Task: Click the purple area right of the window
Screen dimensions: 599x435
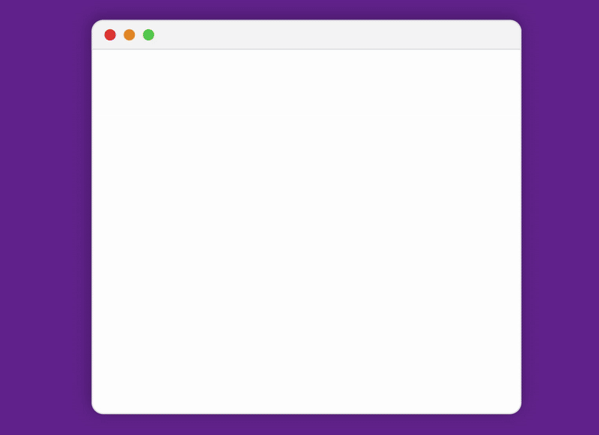Action: point(560,218)
